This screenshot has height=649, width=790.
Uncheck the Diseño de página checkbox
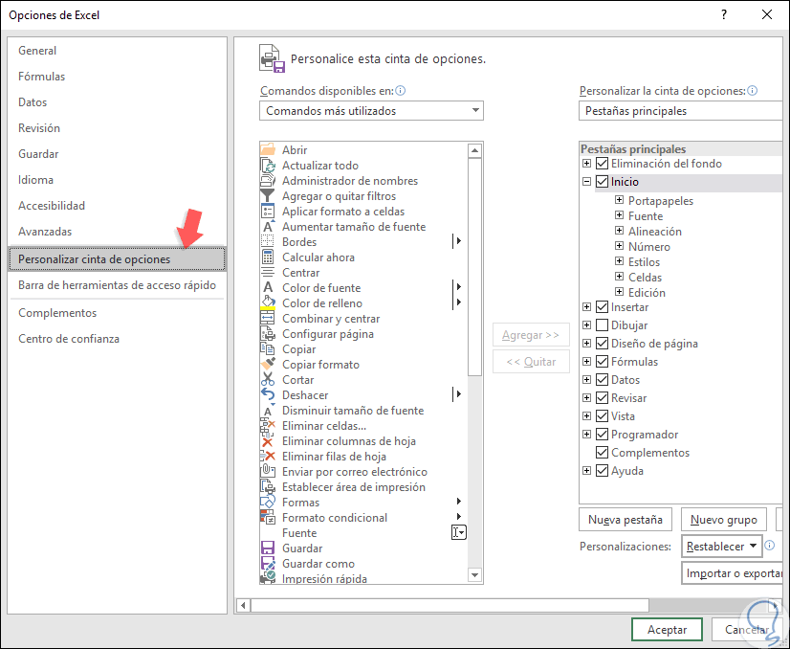coord(602,343)
